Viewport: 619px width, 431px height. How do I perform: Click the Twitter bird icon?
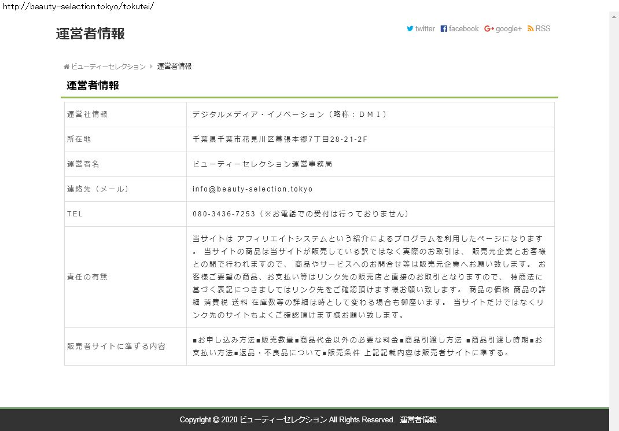tap(410, 28)
